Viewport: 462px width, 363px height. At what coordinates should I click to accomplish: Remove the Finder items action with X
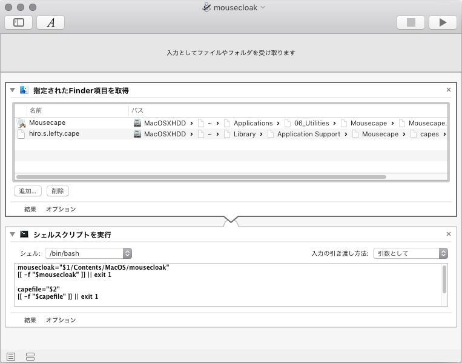(449, 90)
